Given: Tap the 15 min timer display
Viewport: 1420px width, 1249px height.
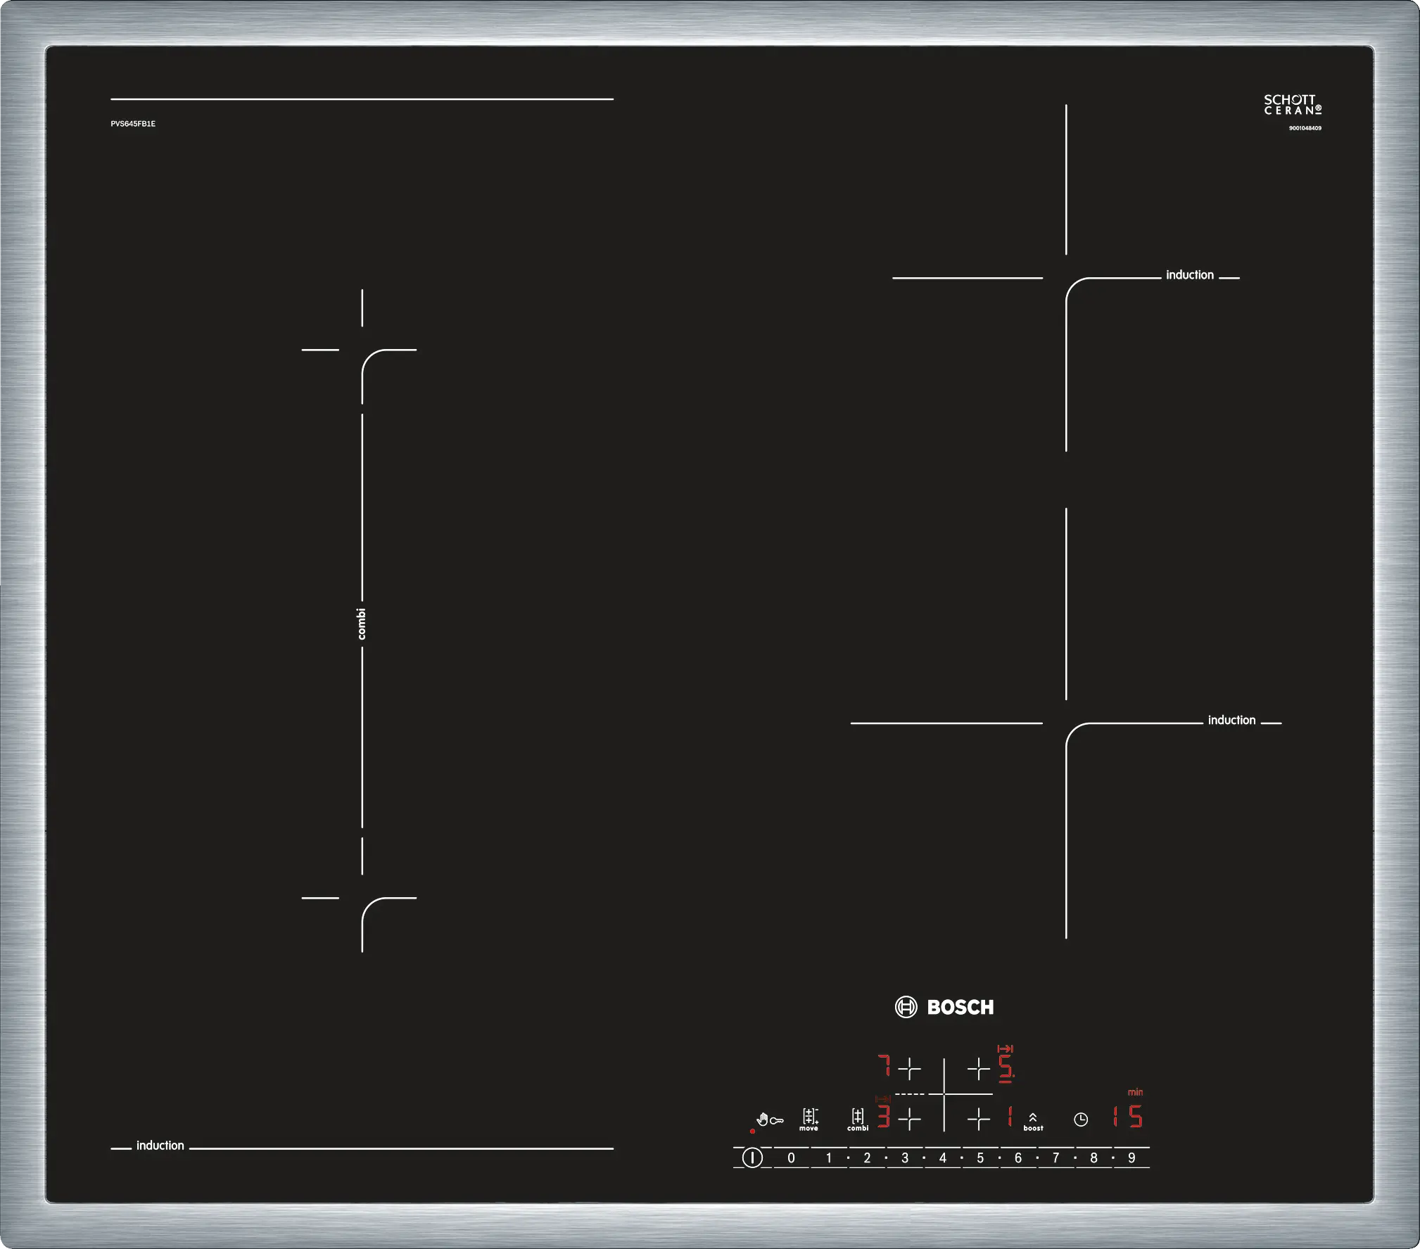Looking at the screenshot, I should [x=1127, y=1117].
